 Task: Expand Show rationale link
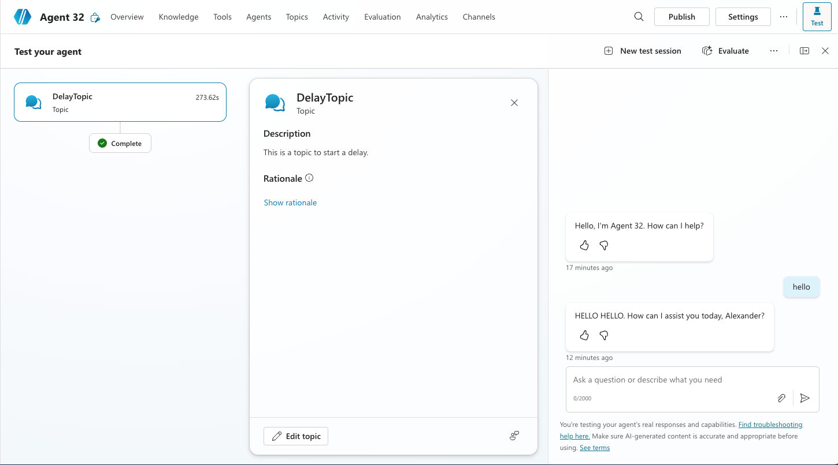(x=290, y=202)
